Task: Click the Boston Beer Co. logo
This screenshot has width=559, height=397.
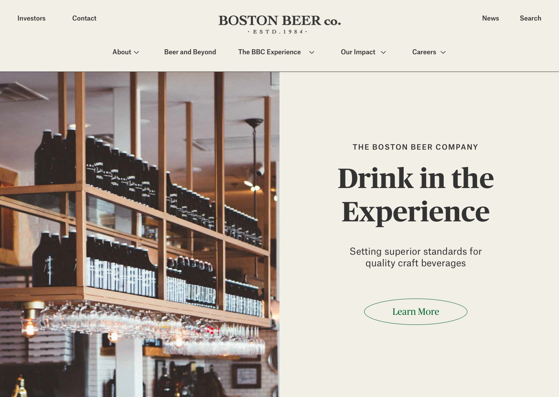Action: click(279, 24)
